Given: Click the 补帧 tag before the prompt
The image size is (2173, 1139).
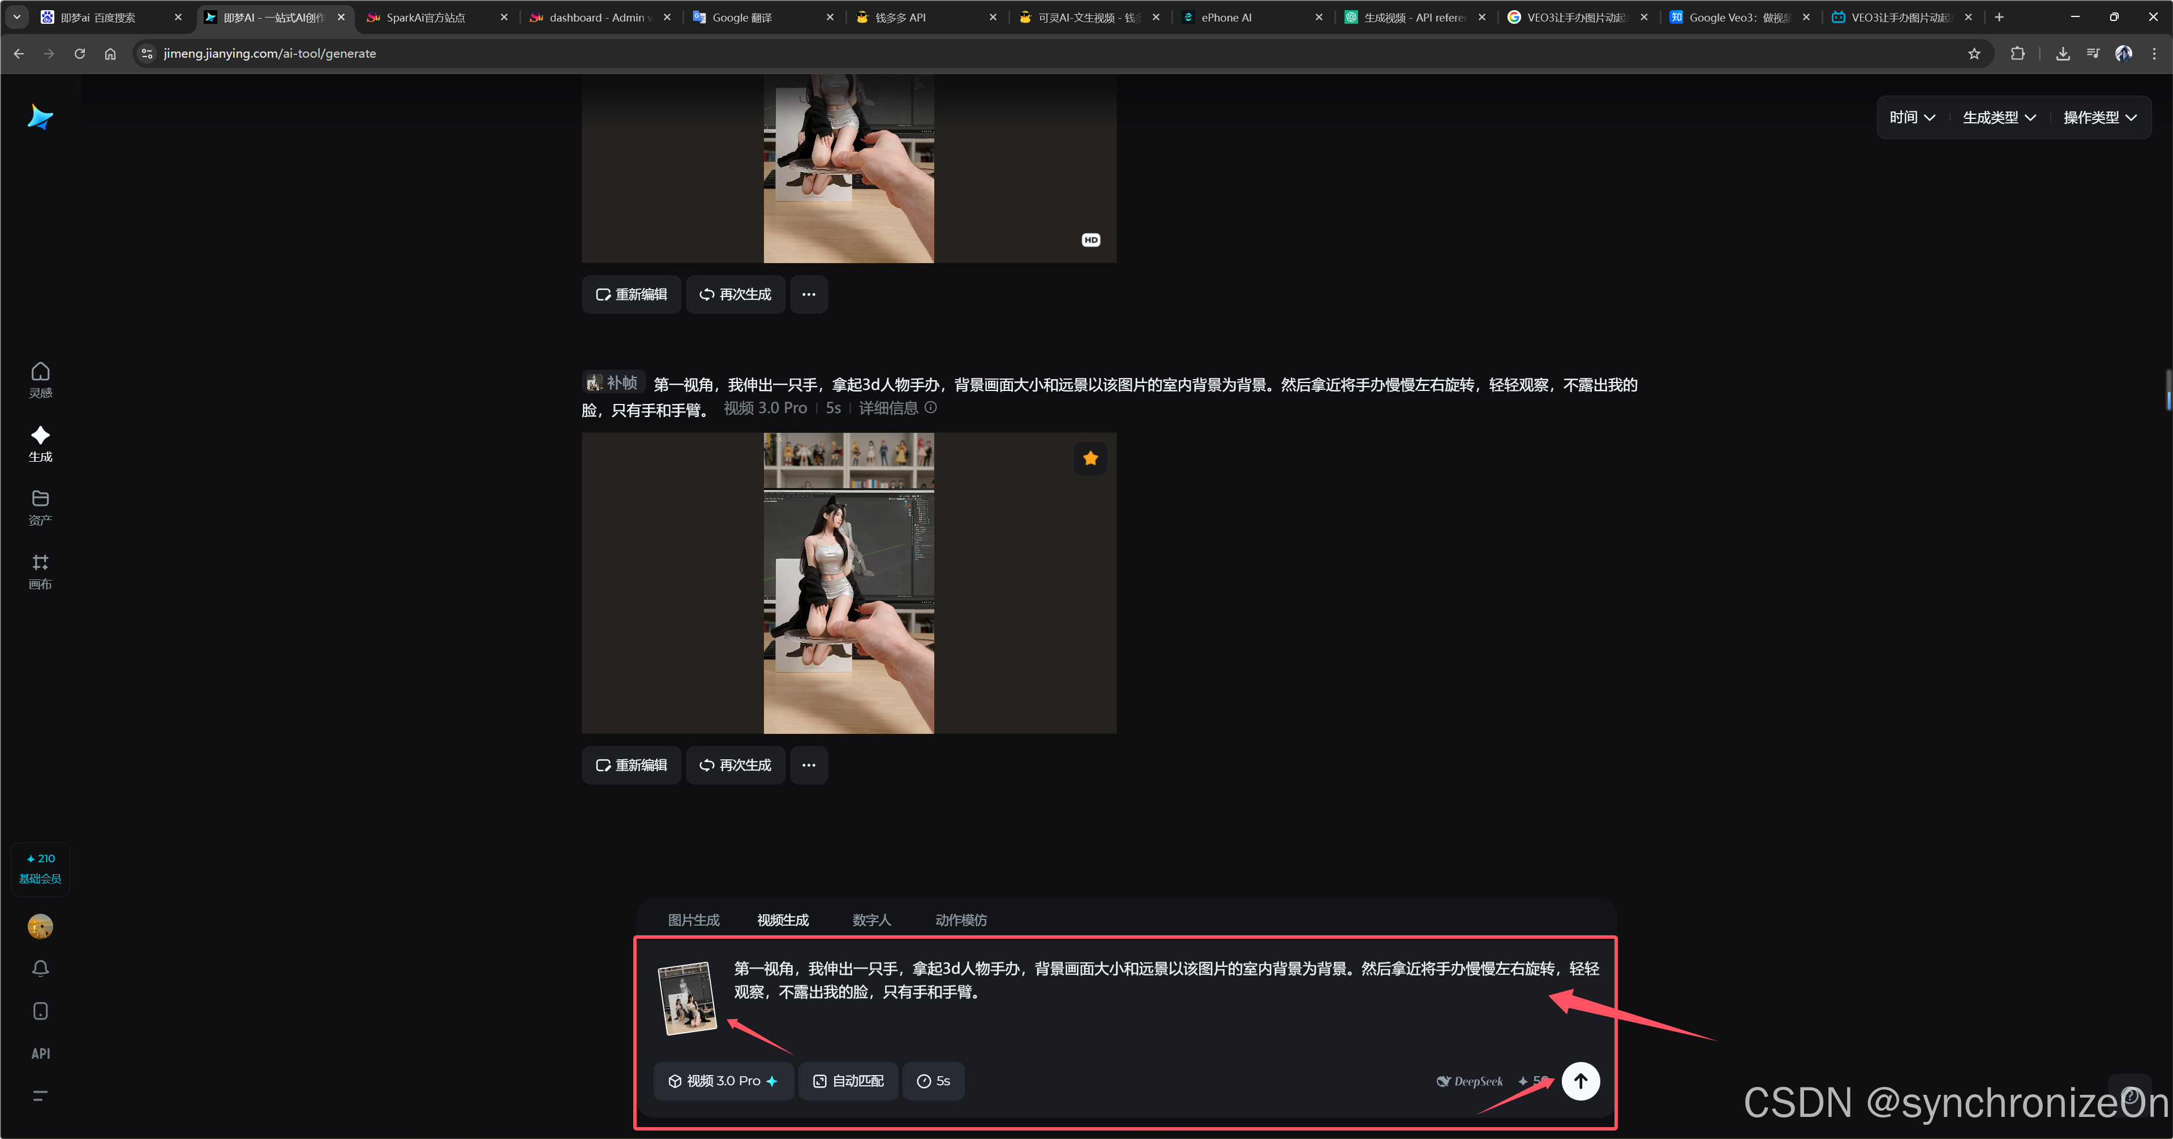Looking at the screenshot, I should pos(613,383).
